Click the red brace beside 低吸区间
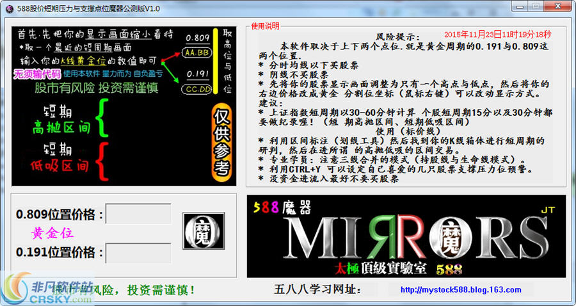Screen dimensions: 576x306 click(x=102, y=161)
